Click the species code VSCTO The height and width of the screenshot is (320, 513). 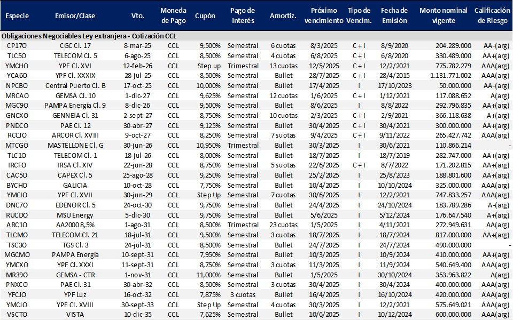[x=17, y=315]
